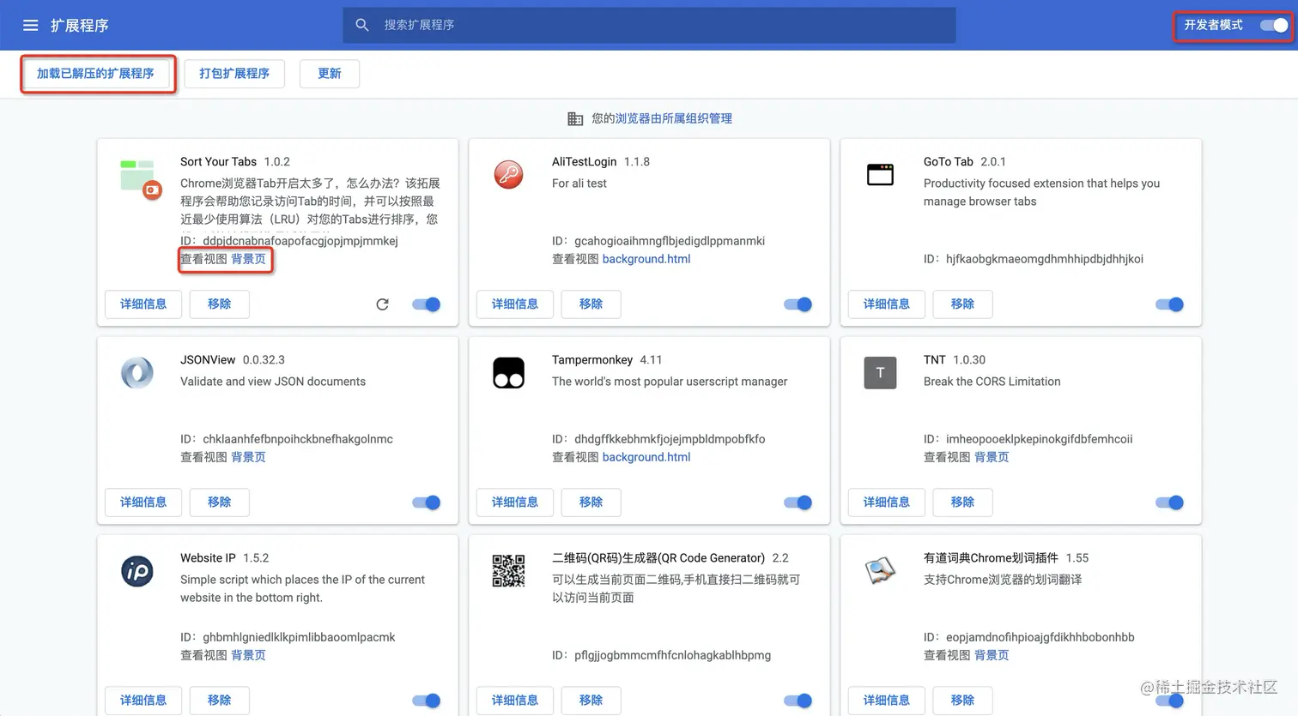Open 详细信息 for Website IP

coord(143,701)
